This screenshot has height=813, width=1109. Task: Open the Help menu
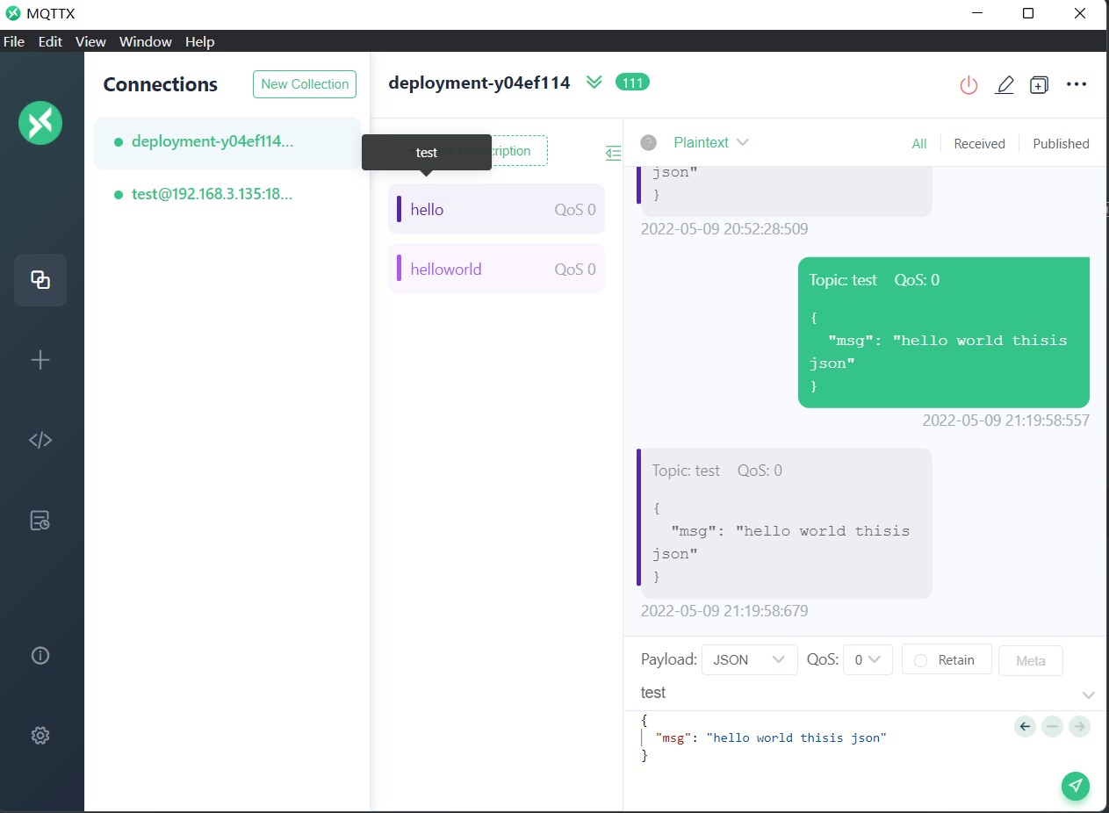[x=200, y=41]
